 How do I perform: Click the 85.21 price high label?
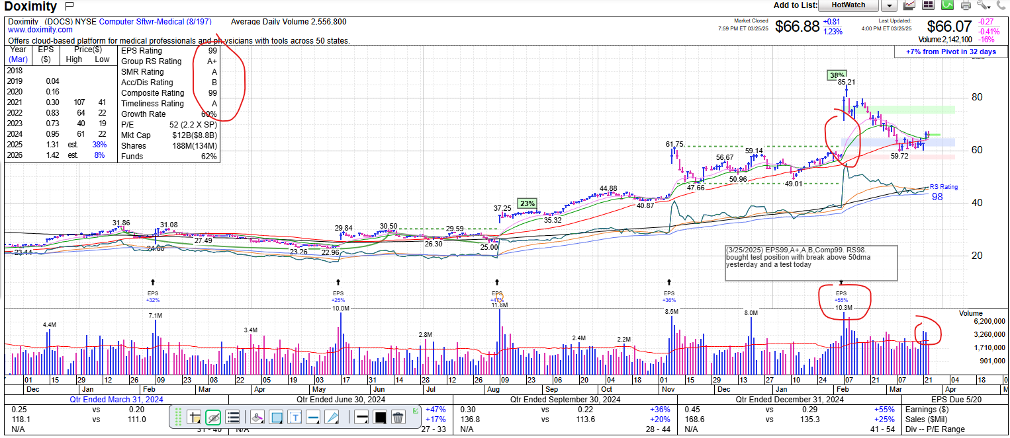point(847,83)
